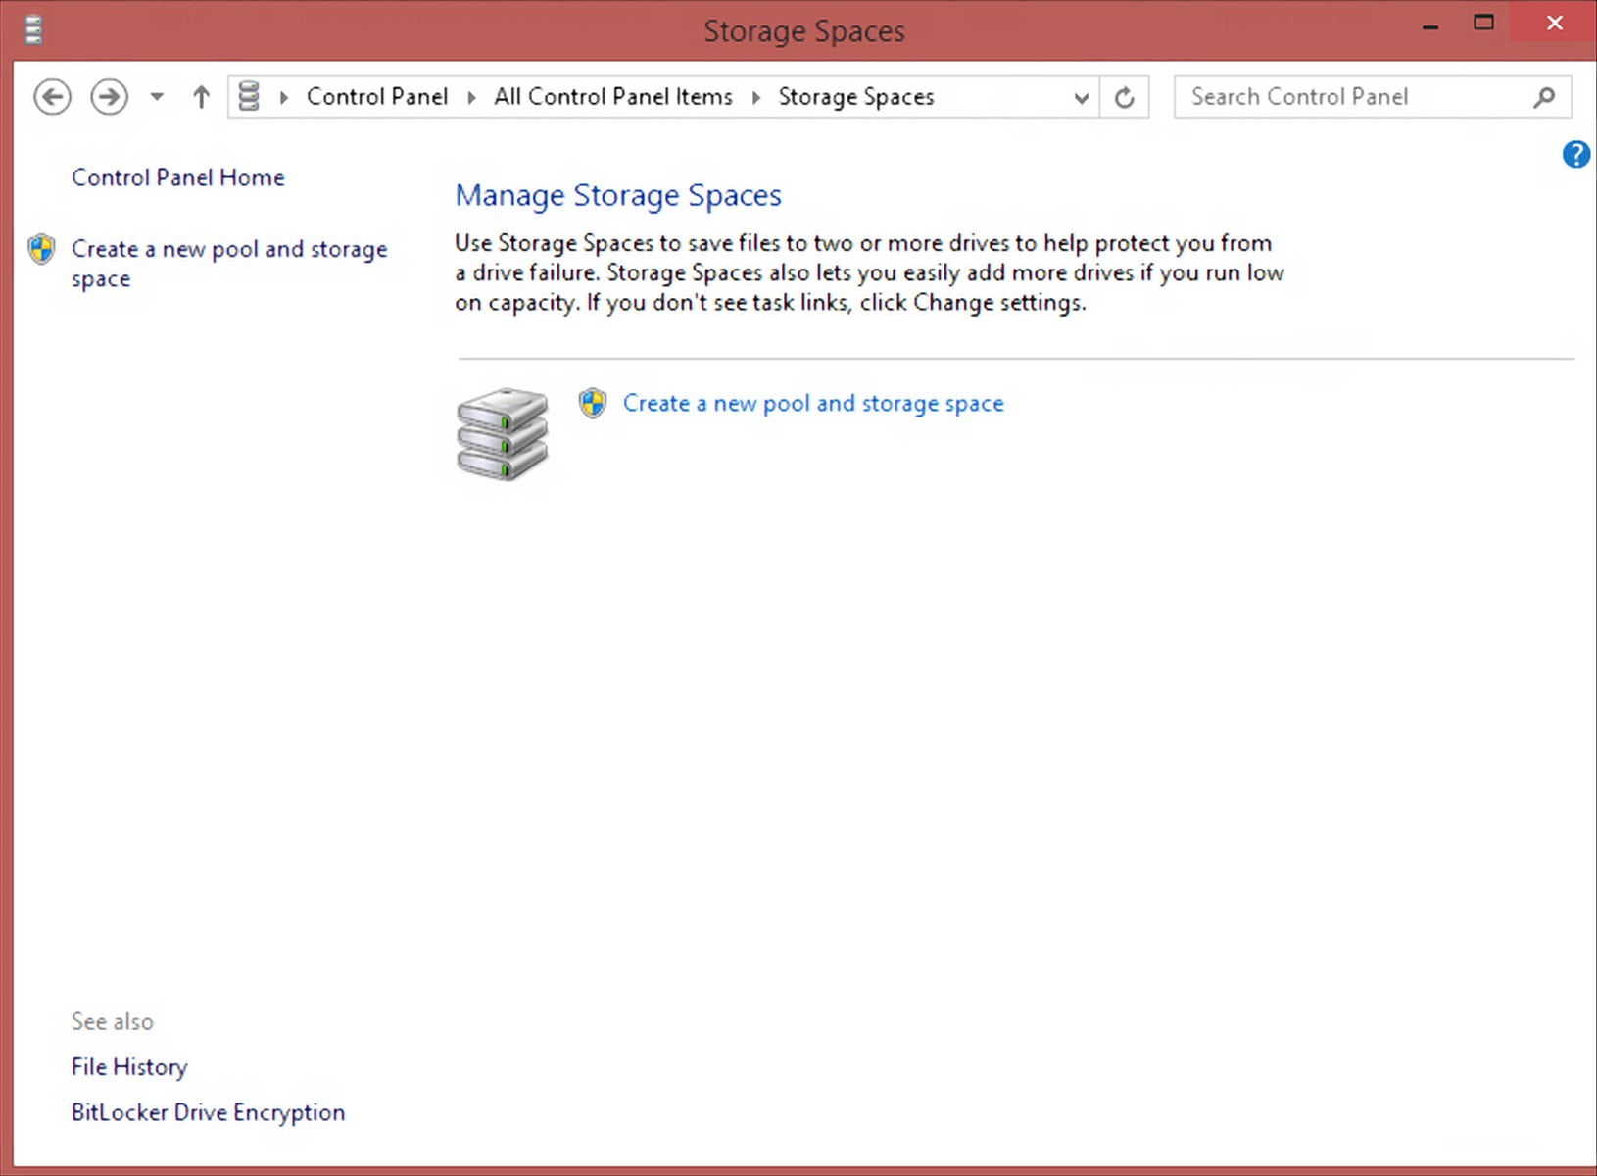Select the Control Panel breadcrumb item
Screen dimensions: 1597x1176
(377, 97)
